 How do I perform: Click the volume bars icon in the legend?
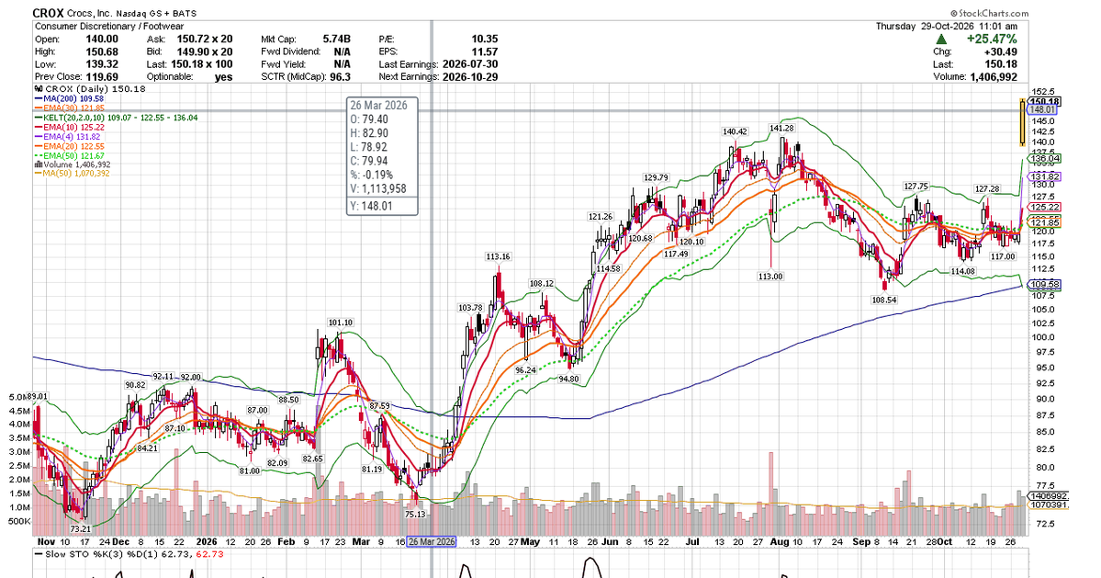pos(38,165)
